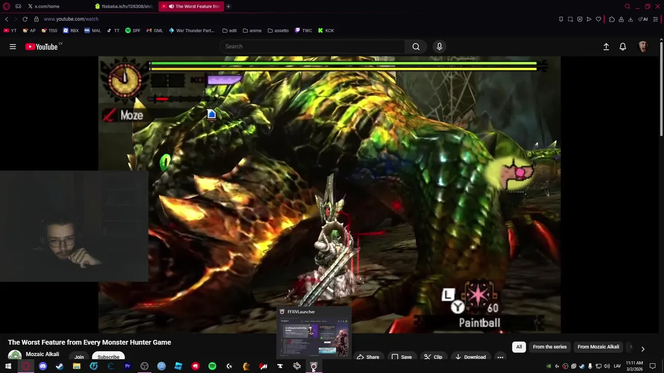Open the KCK bookmark

click(326, 31)
